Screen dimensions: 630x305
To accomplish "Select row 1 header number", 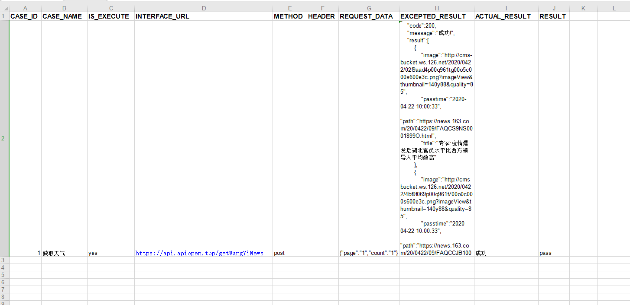I will click(4, 16).
